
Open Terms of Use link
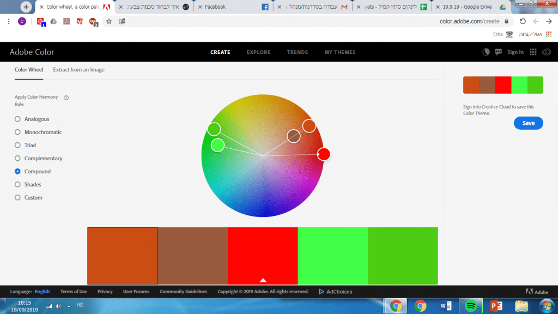(74, 292)
